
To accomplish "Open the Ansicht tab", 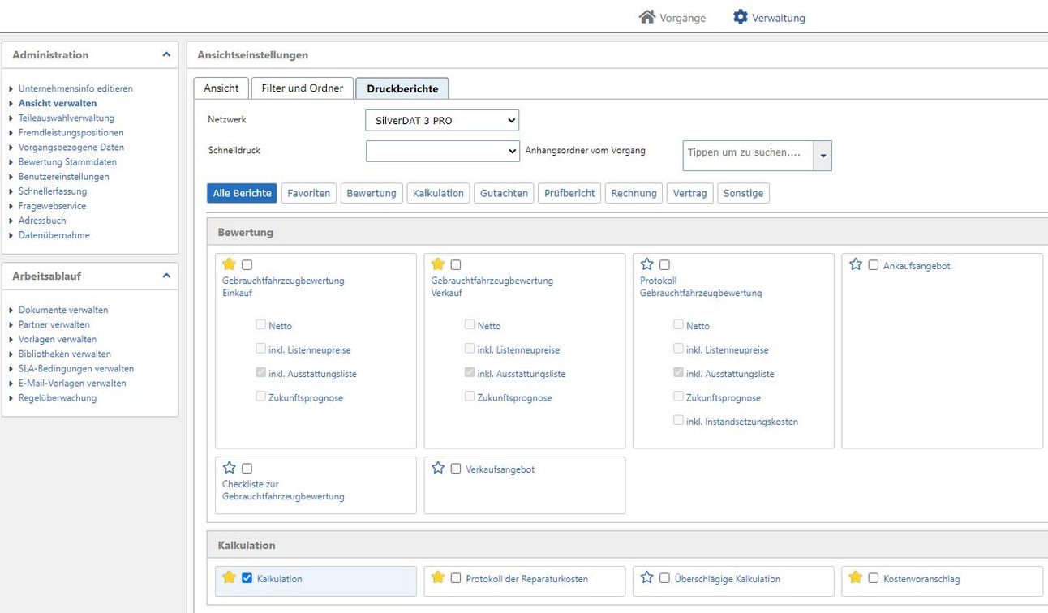I will (x=221, y=88).
